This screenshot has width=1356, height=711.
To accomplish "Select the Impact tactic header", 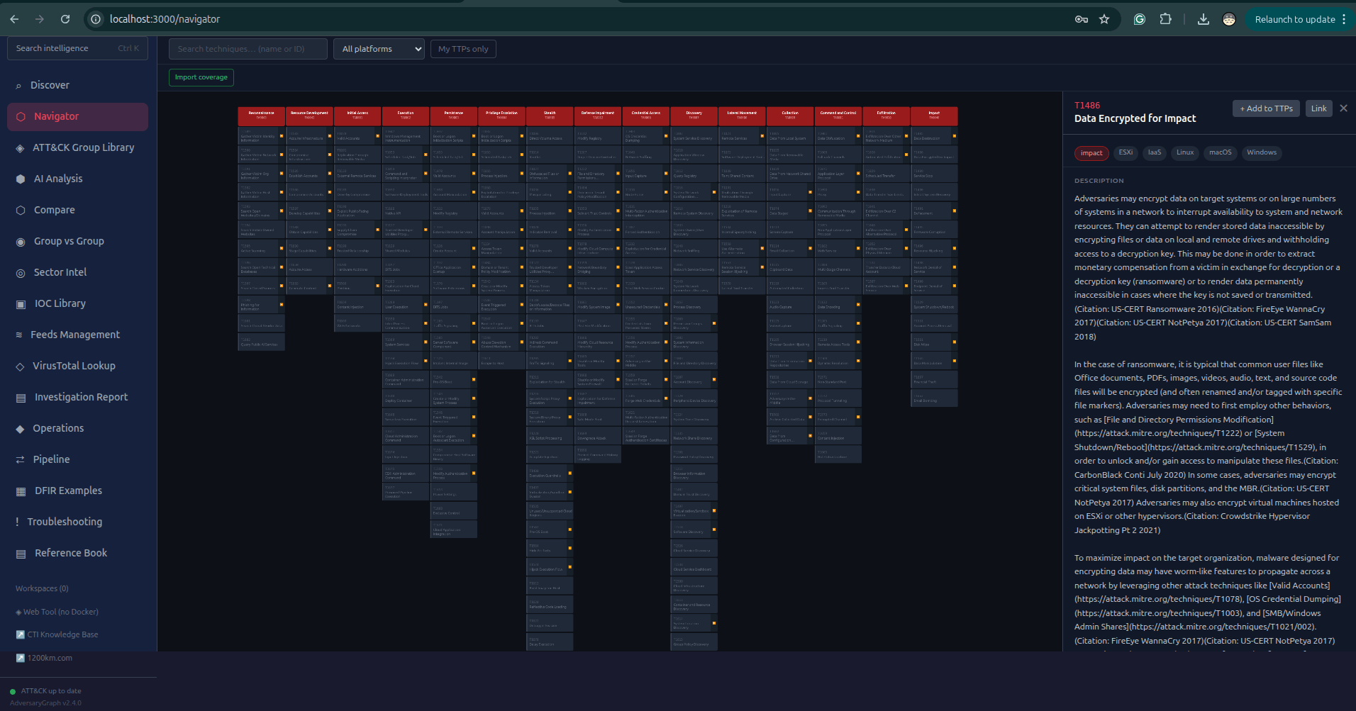I will point(934,116).
